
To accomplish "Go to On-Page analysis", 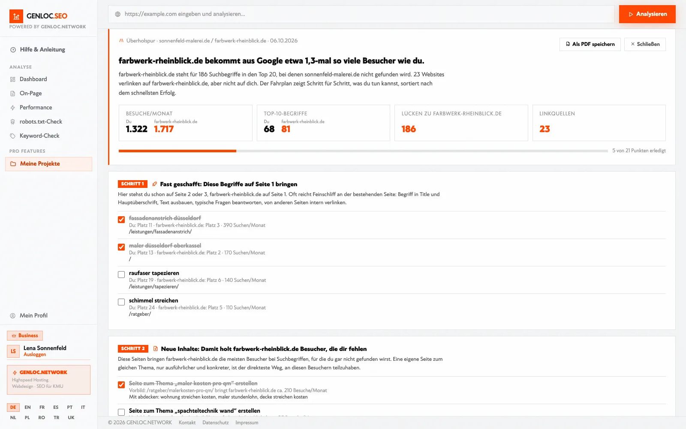I will (31, 94).
